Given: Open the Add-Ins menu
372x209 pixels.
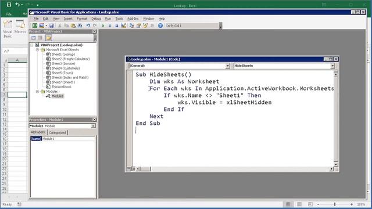Looking at the screenshot, I should coord(133,19).
